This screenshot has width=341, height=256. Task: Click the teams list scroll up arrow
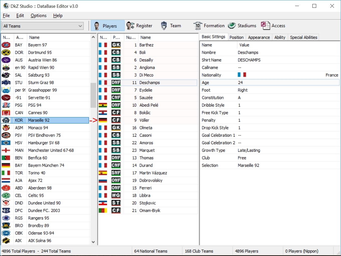click(93, 37)
